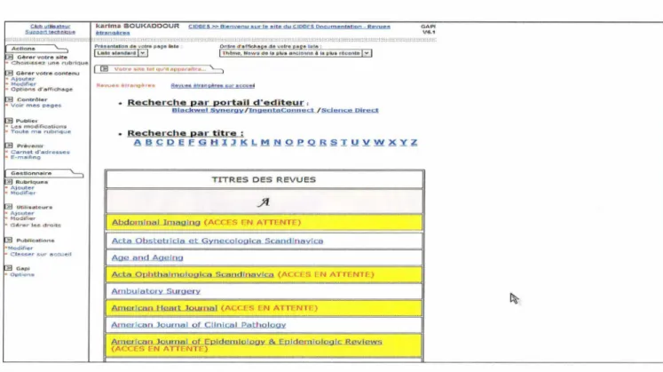
Task: Click the arrow icon beside Rubriques
Action: pyautogui.click(x=9, y=182)
